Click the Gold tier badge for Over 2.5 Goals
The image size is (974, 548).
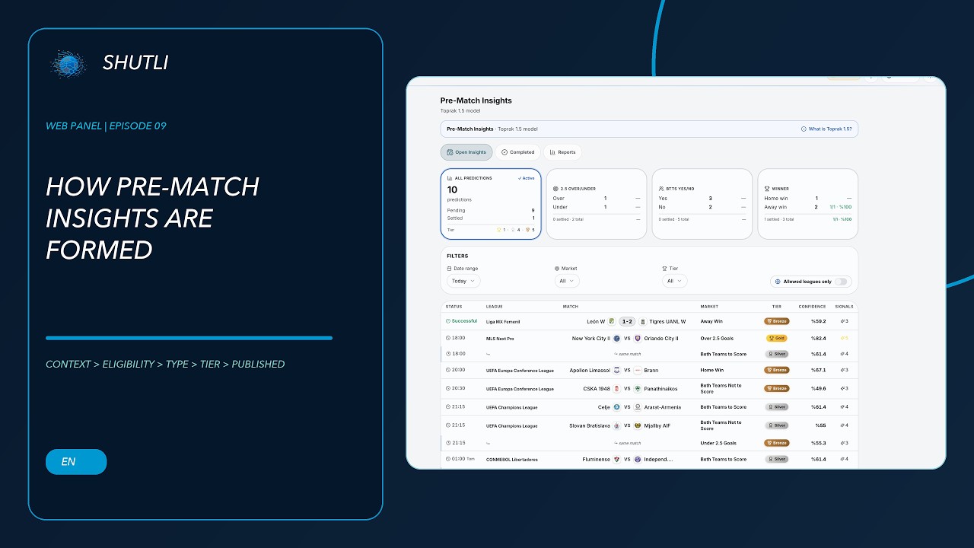pos(776,339)
